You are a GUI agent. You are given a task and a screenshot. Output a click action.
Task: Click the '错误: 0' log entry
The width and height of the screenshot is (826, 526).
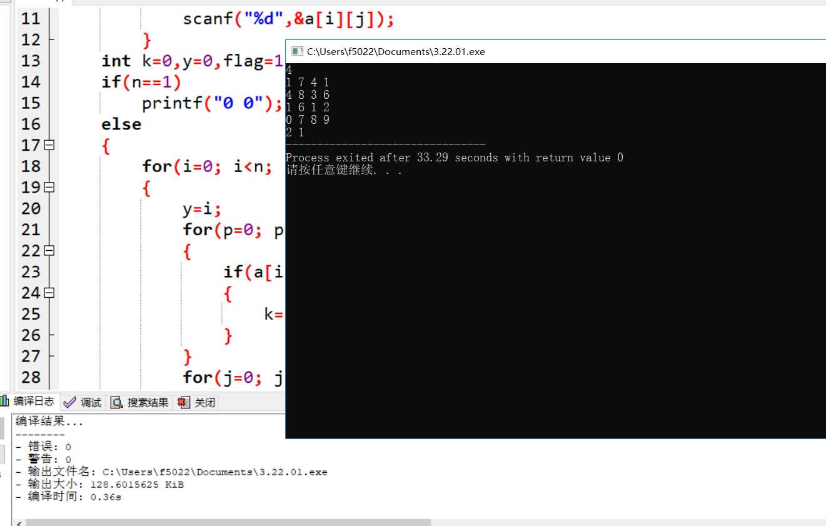pos(43,447)
